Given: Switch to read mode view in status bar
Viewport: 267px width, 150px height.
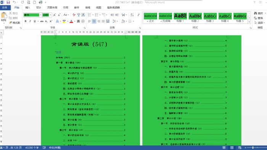Looking at the screenshot, I should [224, 148].
